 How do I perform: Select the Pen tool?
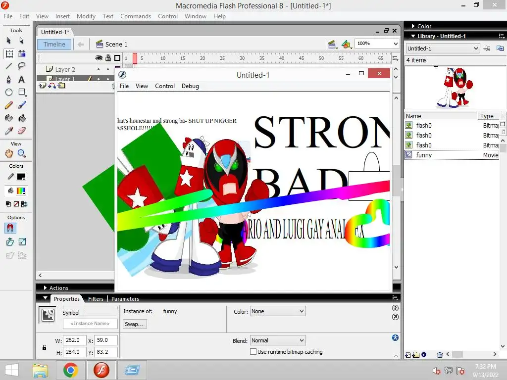[9, 80]
